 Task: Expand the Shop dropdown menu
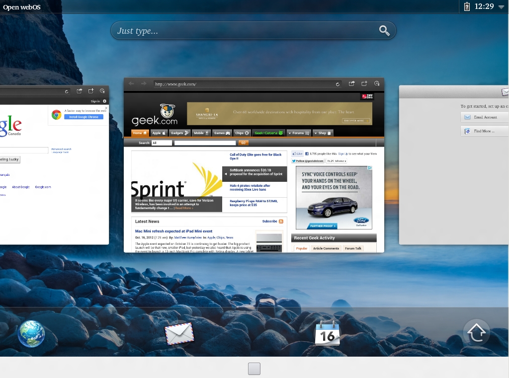(322, 133)
